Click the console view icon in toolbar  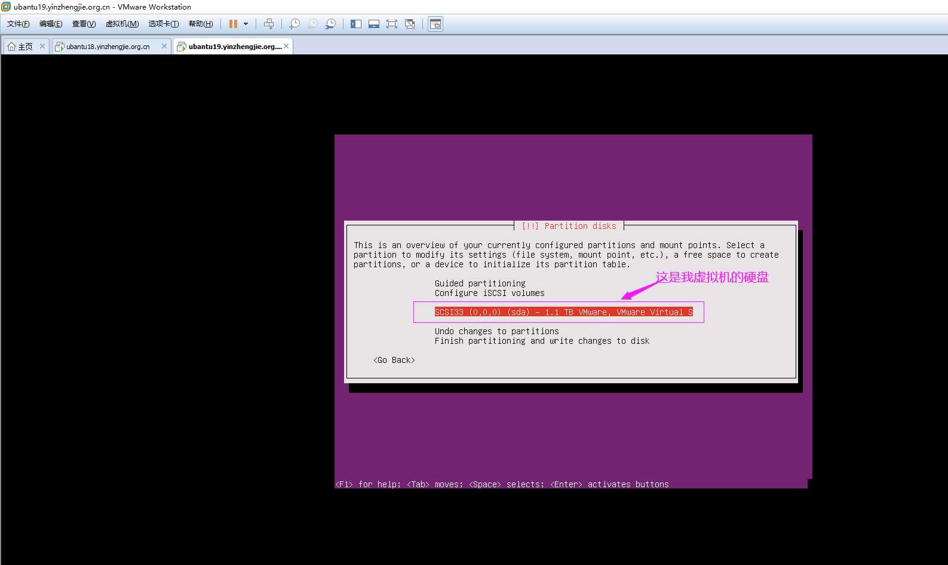click(435, 24)
